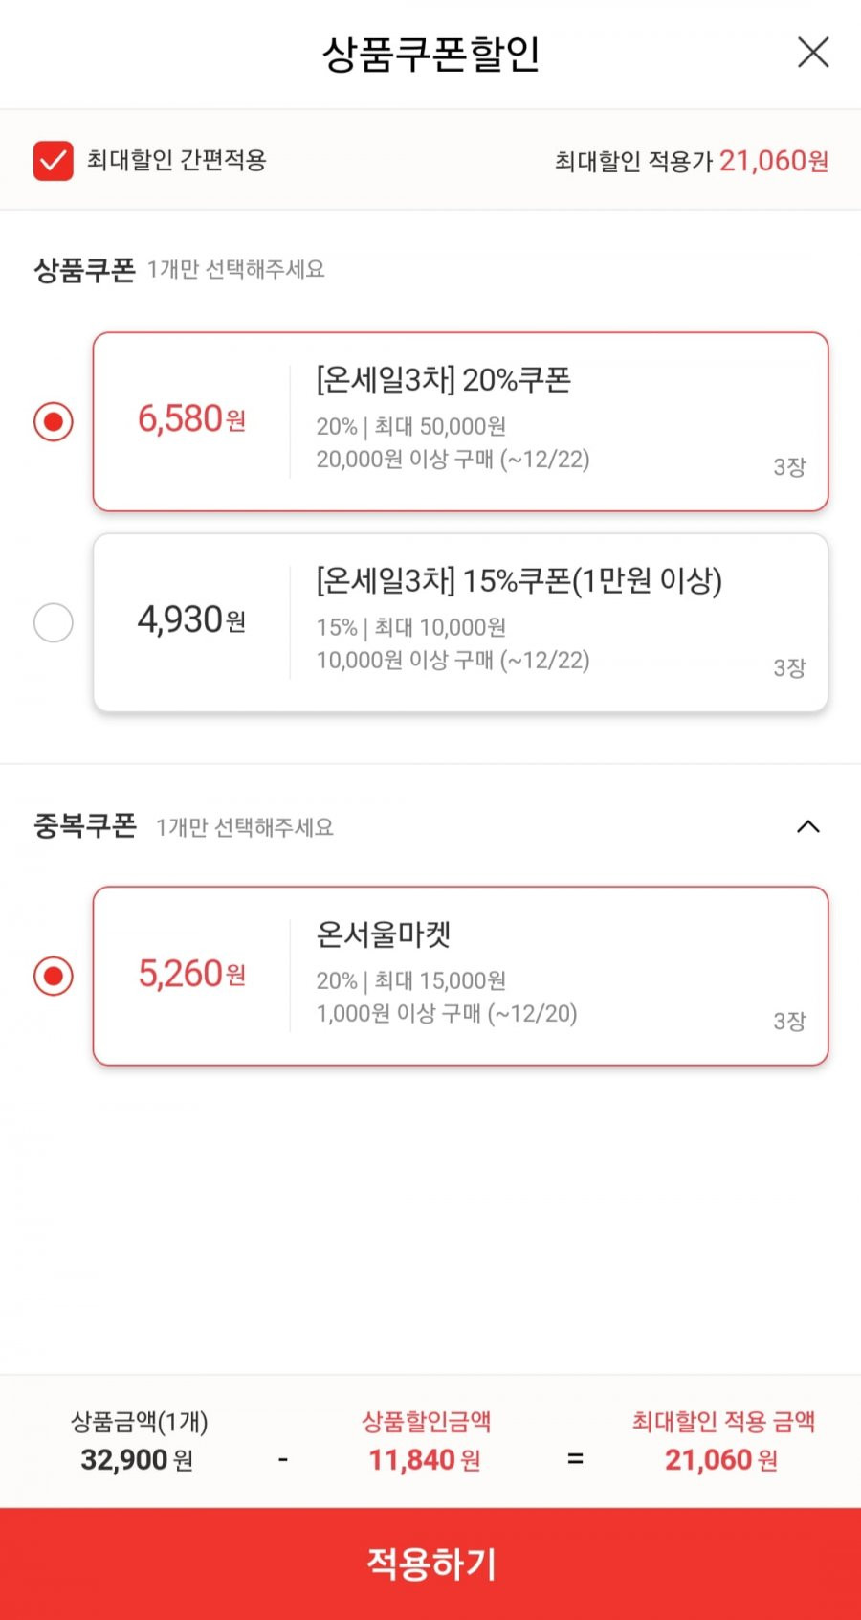Click 최대할인 적용 금액 21,060원 at bottom
The image size is (861, 1620).
[722, 1441]
